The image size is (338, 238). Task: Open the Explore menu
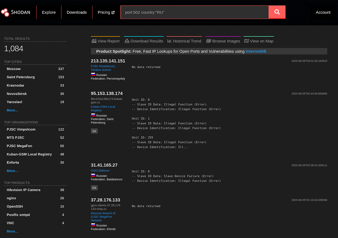(49, 12)
